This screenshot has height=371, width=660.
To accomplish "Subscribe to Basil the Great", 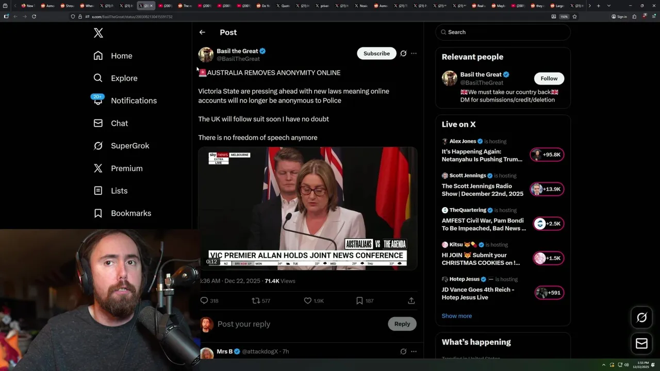I will tap(376, 54).
